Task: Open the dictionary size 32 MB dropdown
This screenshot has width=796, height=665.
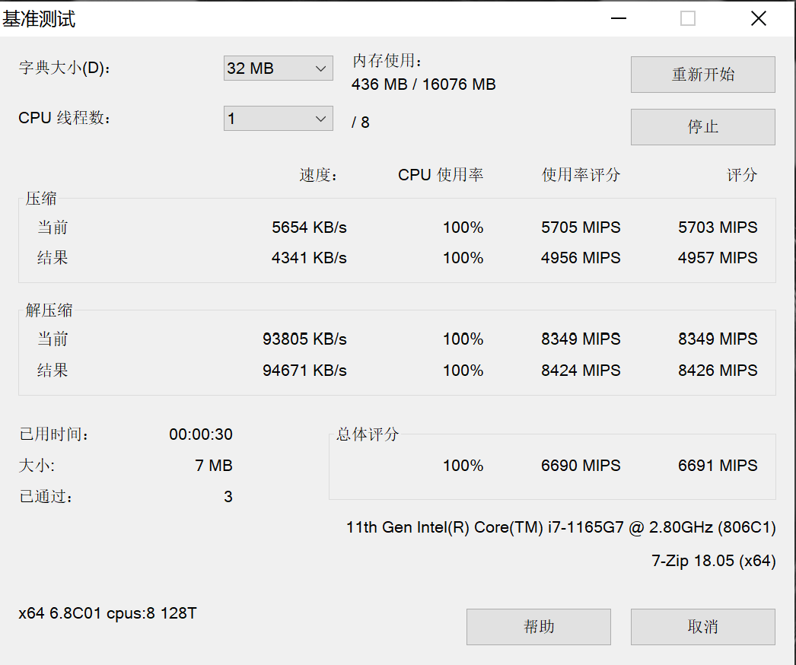Action: pos(279,68)
